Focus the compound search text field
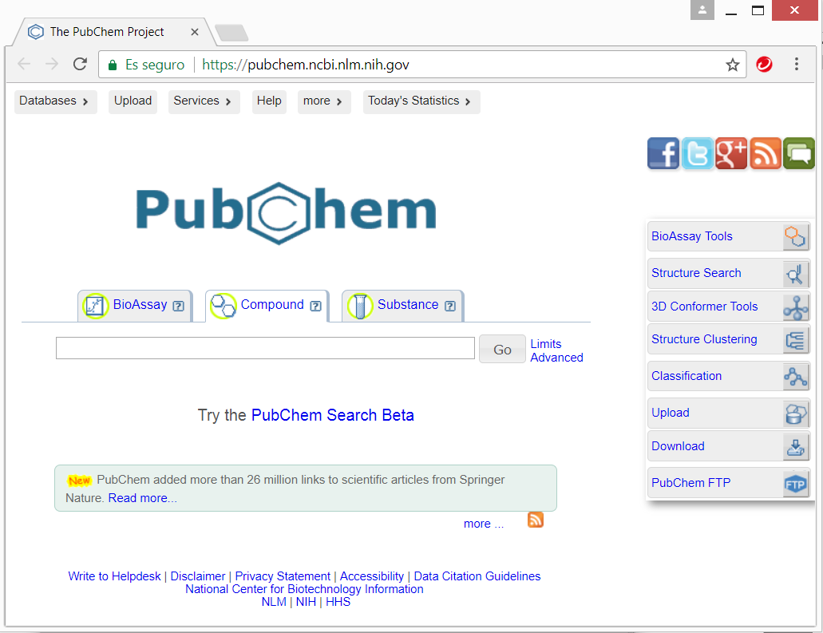 point(265,348)
